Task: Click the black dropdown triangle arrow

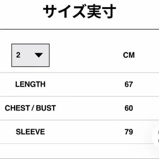Action: click(x=39, y=55)
